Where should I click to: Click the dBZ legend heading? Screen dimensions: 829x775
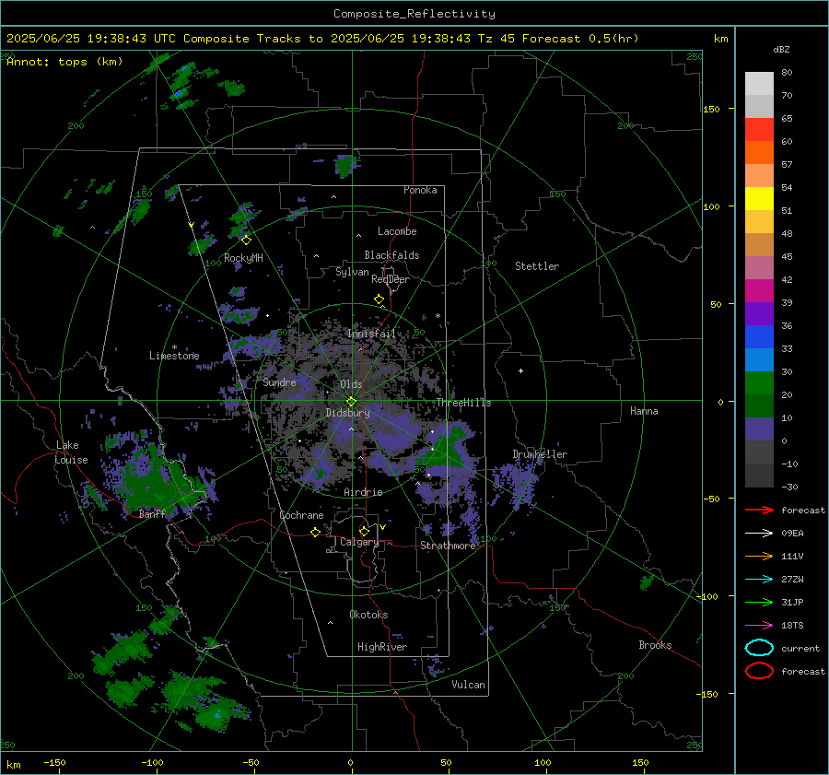point(781,50)
